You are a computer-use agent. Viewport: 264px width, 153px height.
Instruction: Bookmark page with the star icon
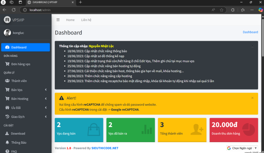coord(222,10)
